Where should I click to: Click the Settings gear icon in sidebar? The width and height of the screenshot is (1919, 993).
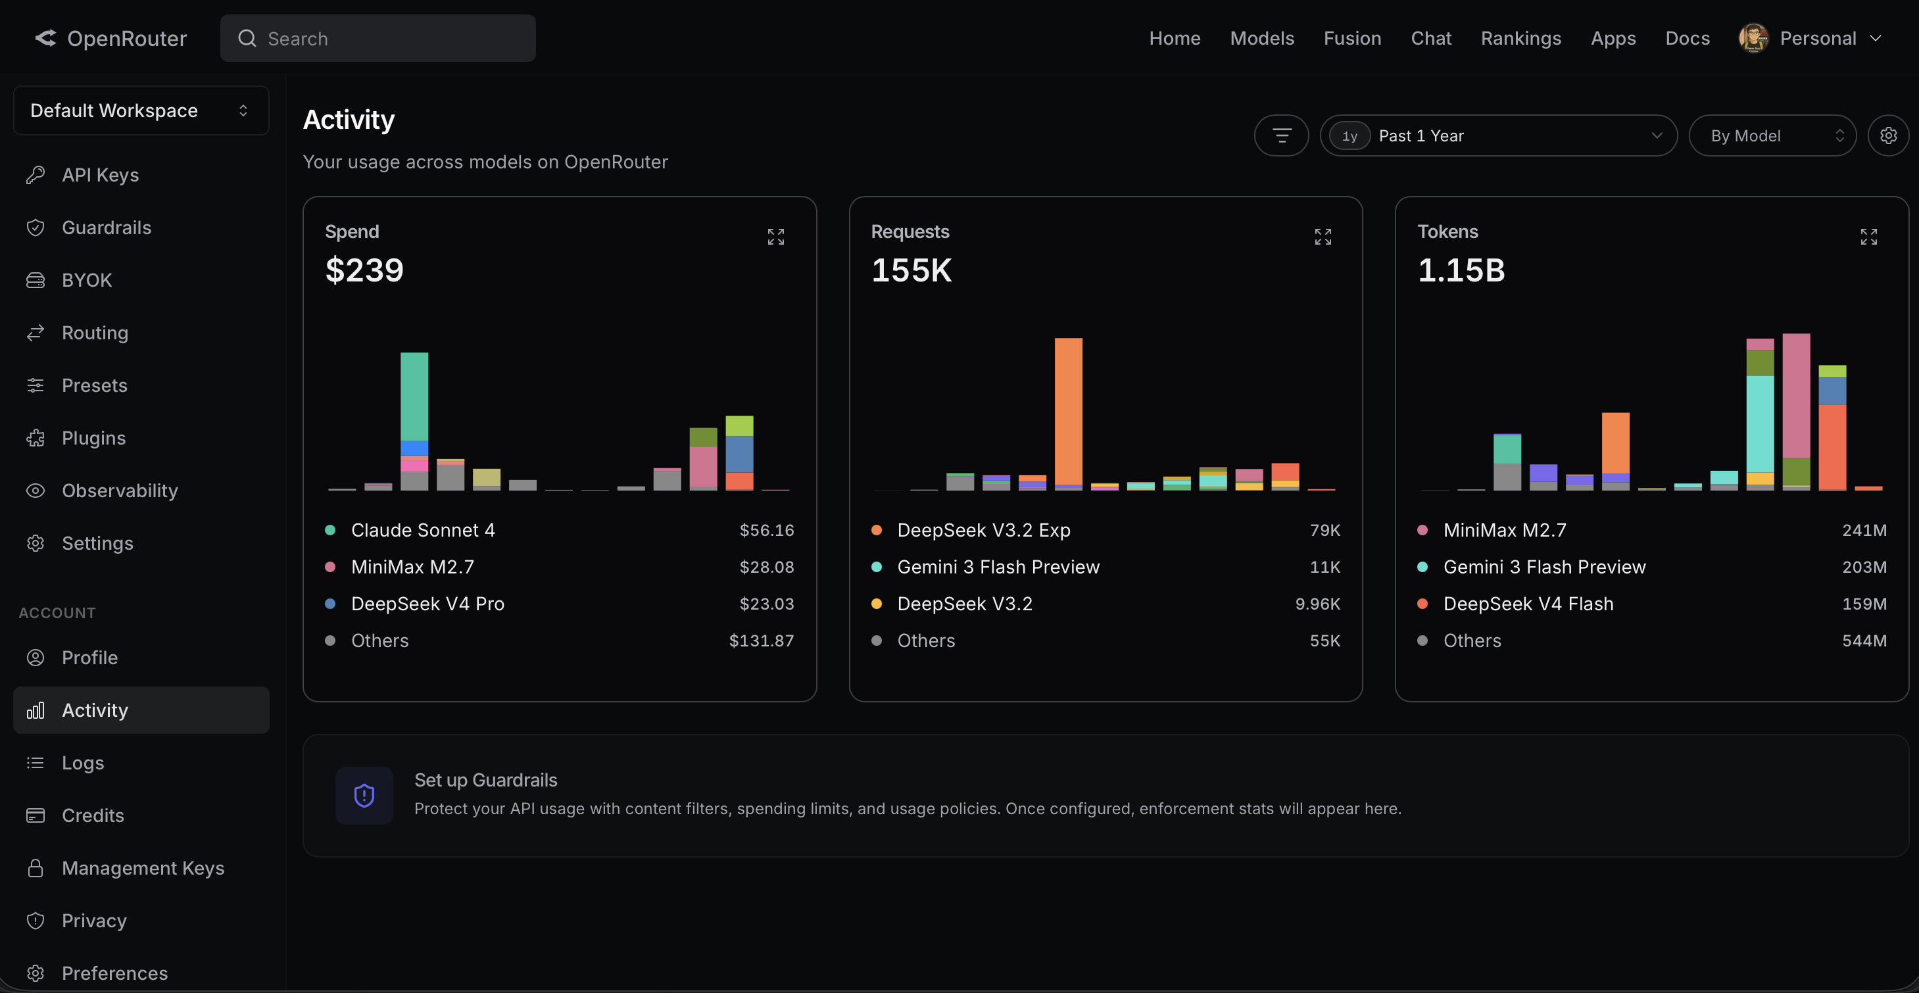[35, 543]
